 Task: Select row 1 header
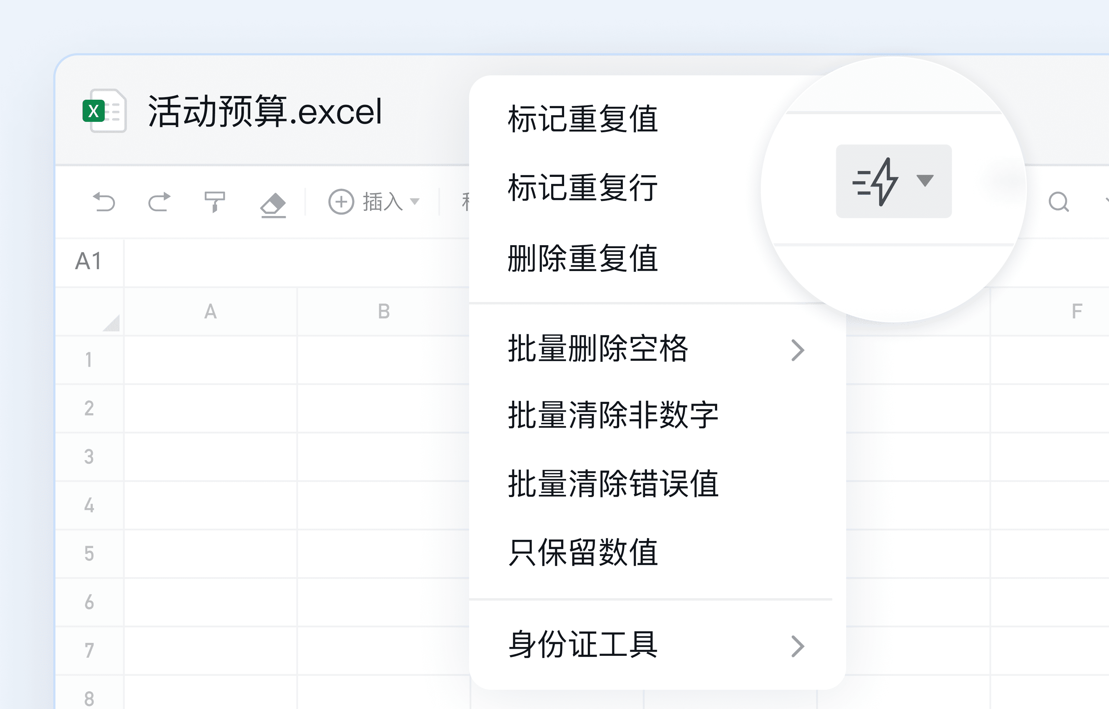click(x=89, y=360)
